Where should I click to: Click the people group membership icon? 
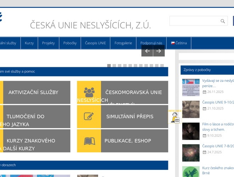coord(89,92)
